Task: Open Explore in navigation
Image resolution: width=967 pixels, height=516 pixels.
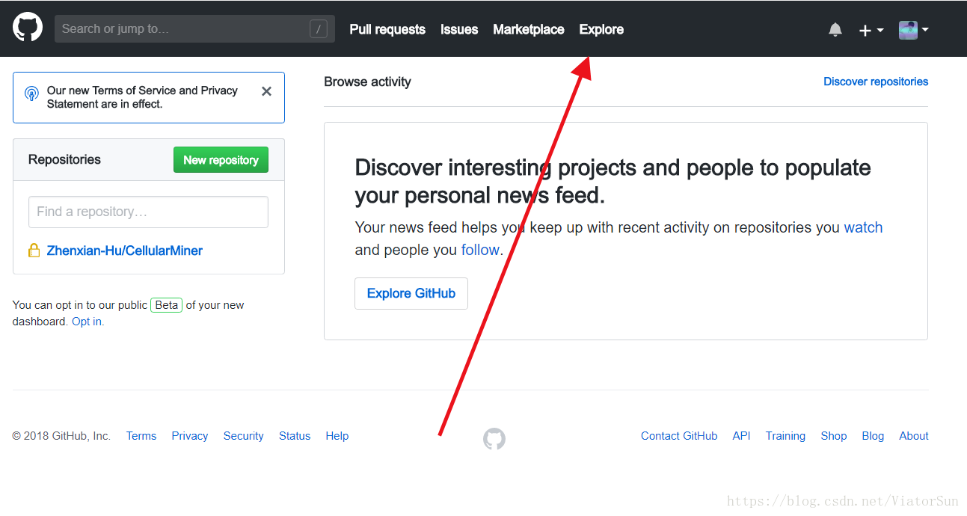Action: [601, 30]
